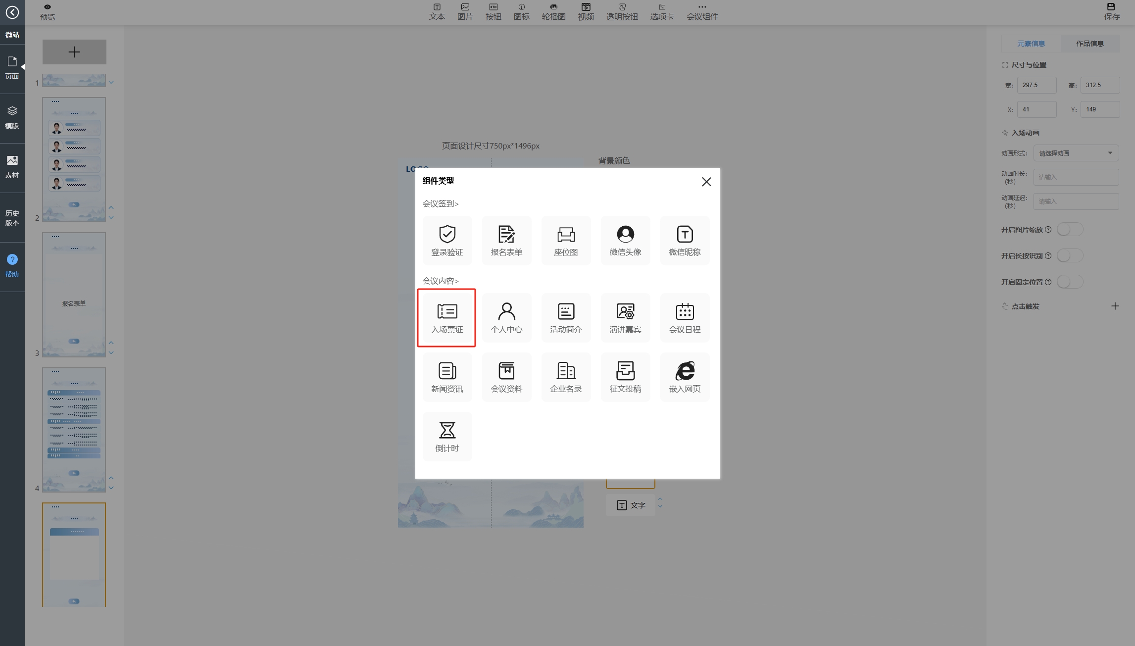This screenshot has height=646, width=1135.
Task: Click the 保存 save button
Action: tap(1111, 11)
